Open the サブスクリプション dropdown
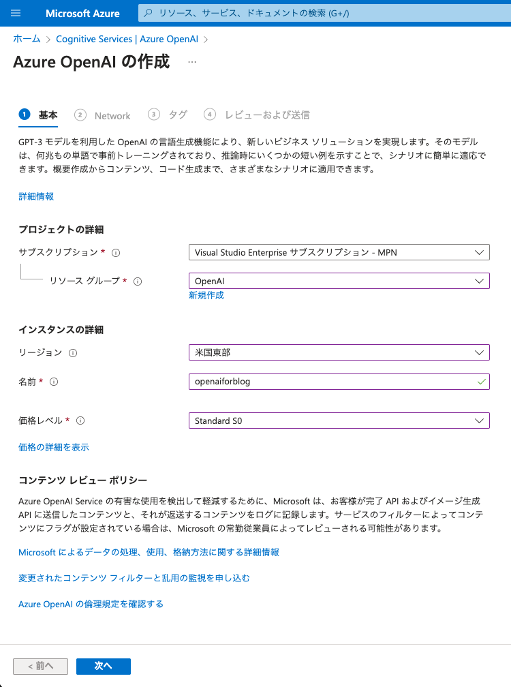Image resolution: width=511 pixels, height=687 pixels. coord(339,252)
